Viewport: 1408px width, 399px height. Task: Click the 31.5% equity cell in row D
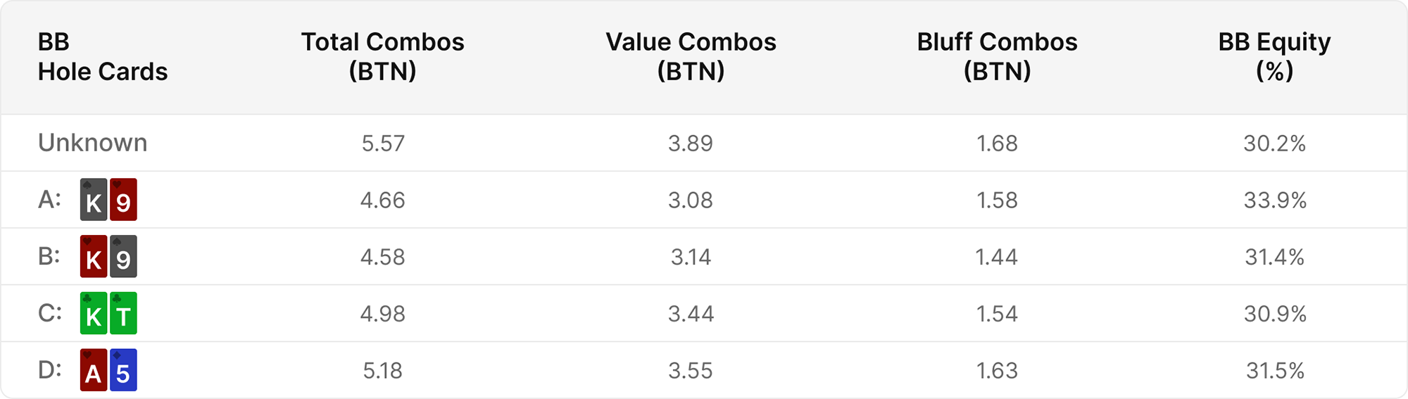point(1274,371)
